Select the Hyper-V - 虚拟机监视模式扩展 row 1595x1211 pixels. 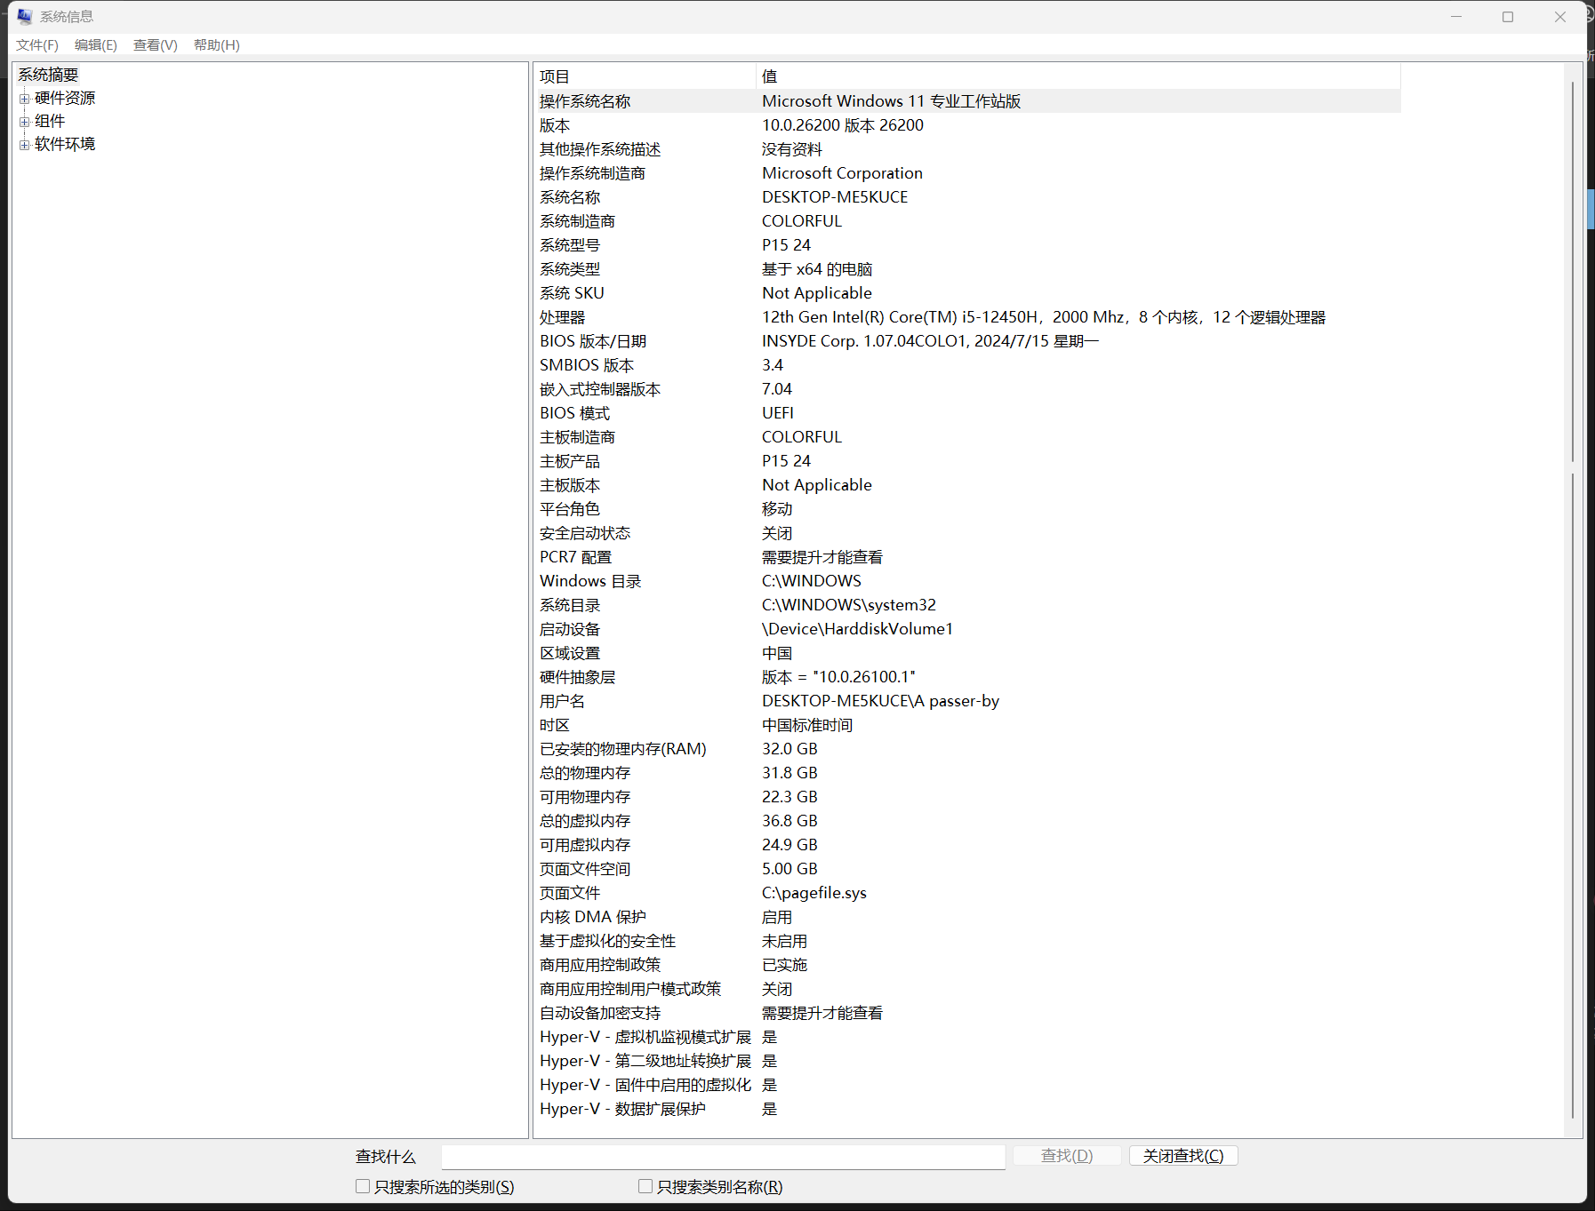[967, 1037]
